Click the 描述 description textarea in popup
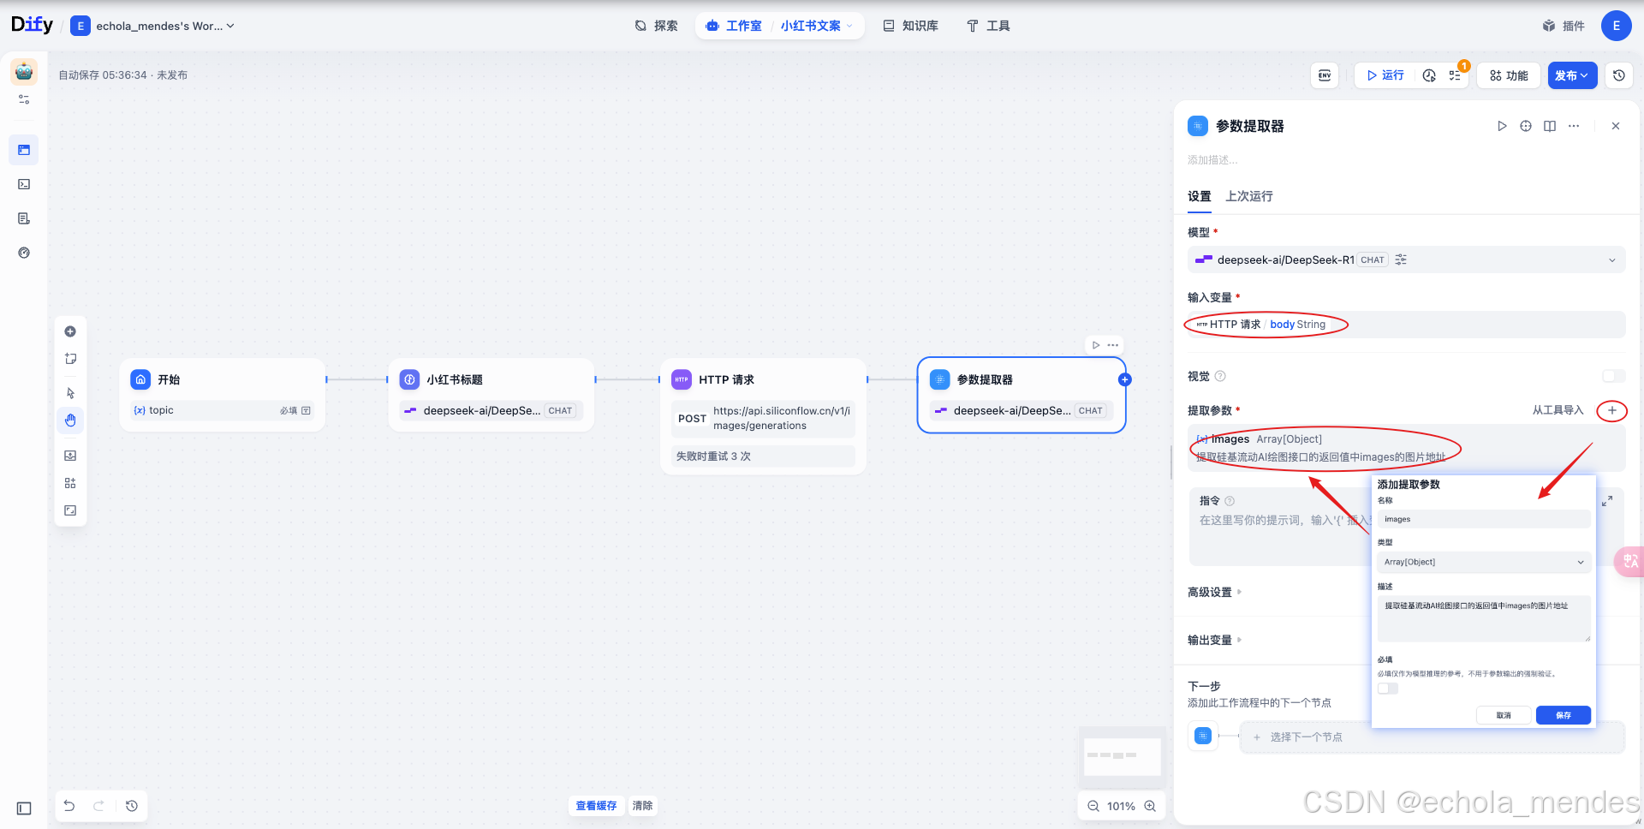 coord(1484,618)
